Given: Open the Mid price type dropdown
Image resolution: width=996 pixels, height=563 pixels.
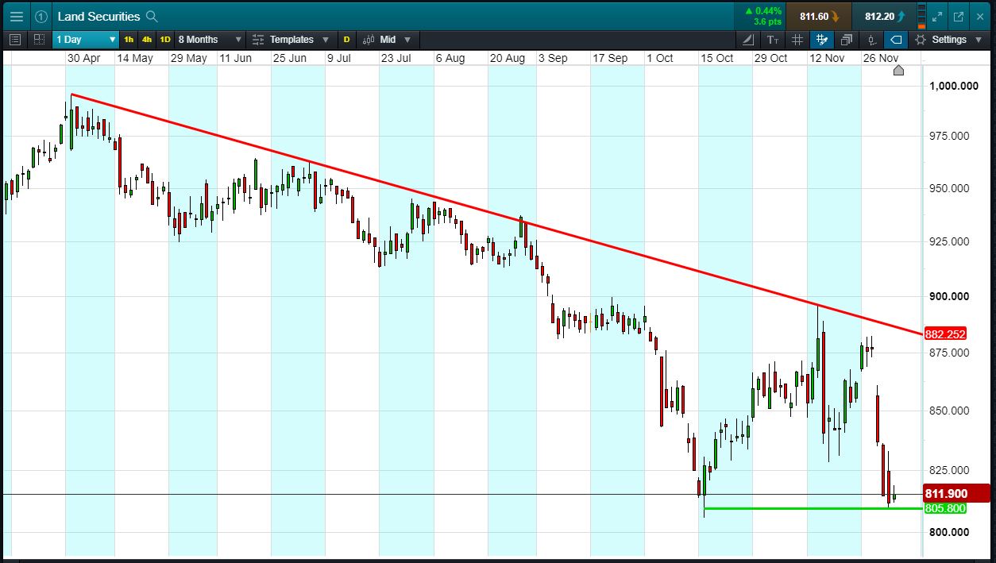Looking at the screenshot, I should [x=388, y=39].
